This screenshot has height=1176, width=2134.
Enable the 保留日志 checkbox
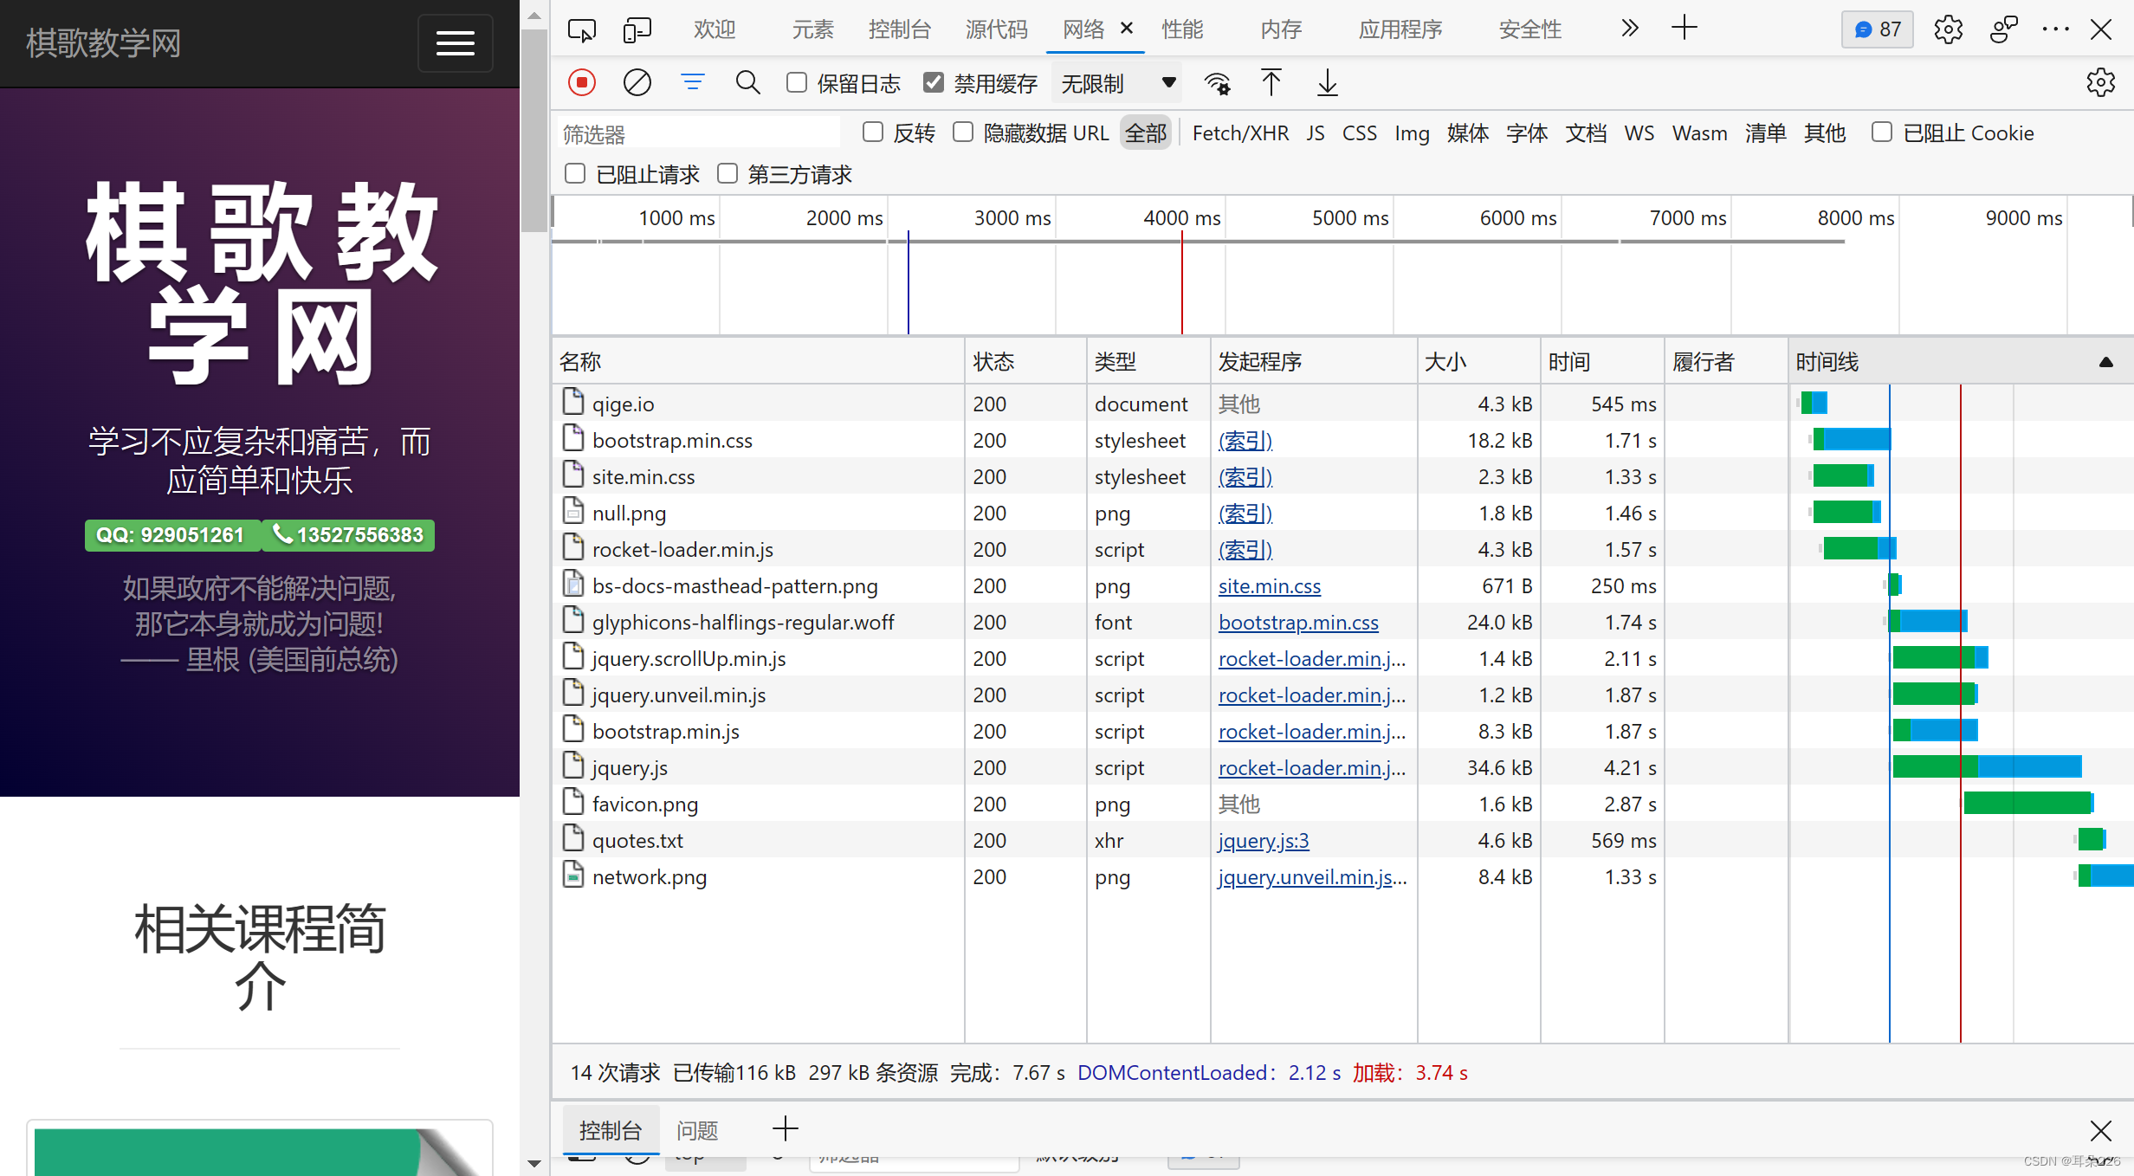(x=797, y=83)
